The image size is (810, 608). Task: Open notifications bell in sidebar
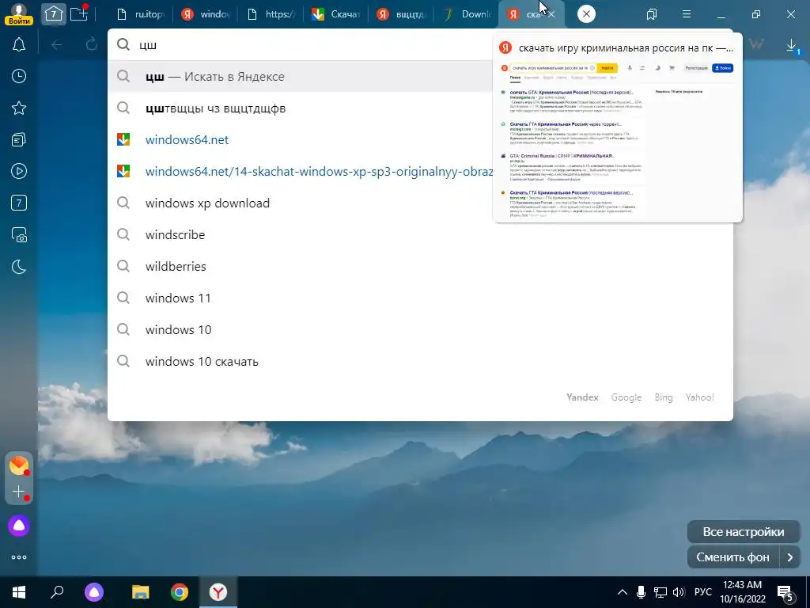19,45
